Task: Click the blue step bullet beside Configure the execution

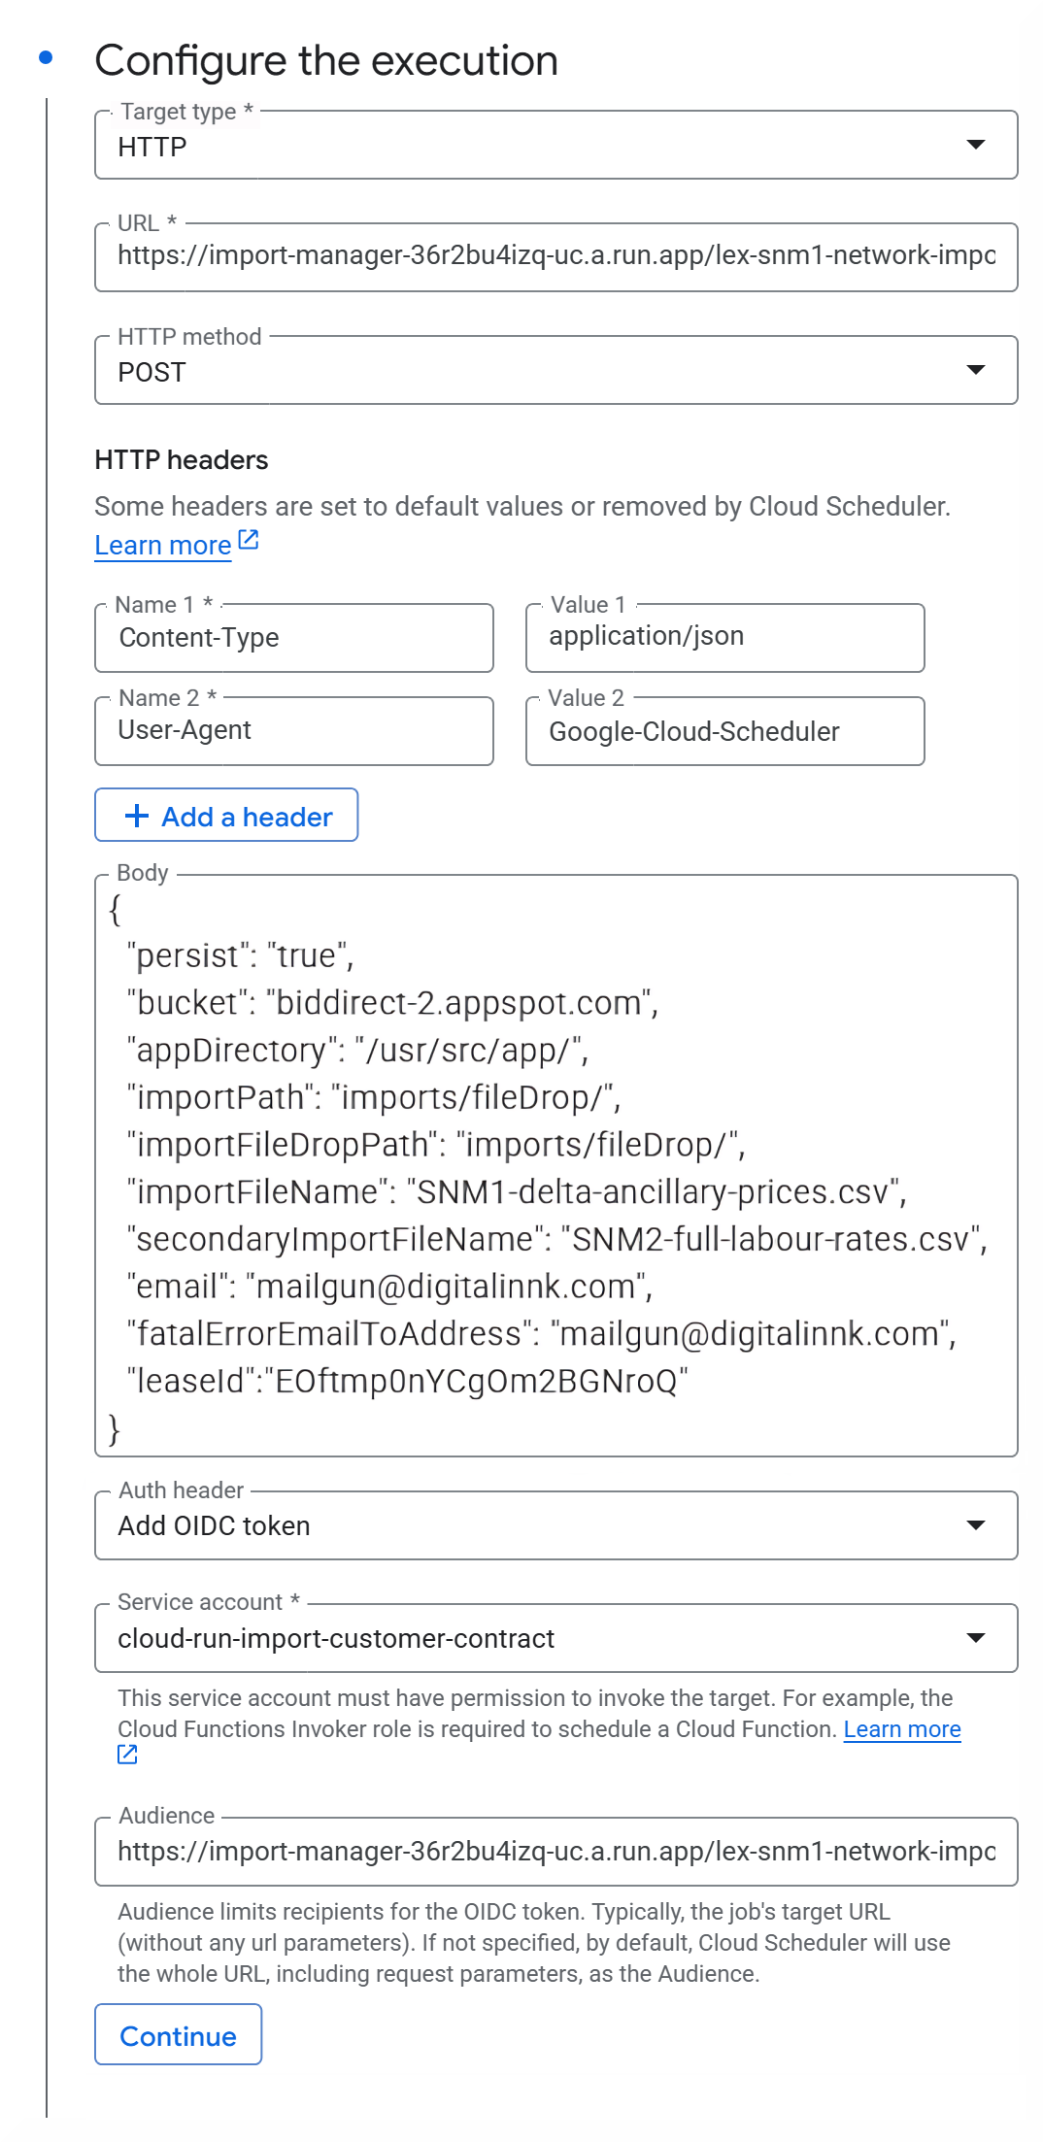Action: pyautogui.click(x=46, y=58)
